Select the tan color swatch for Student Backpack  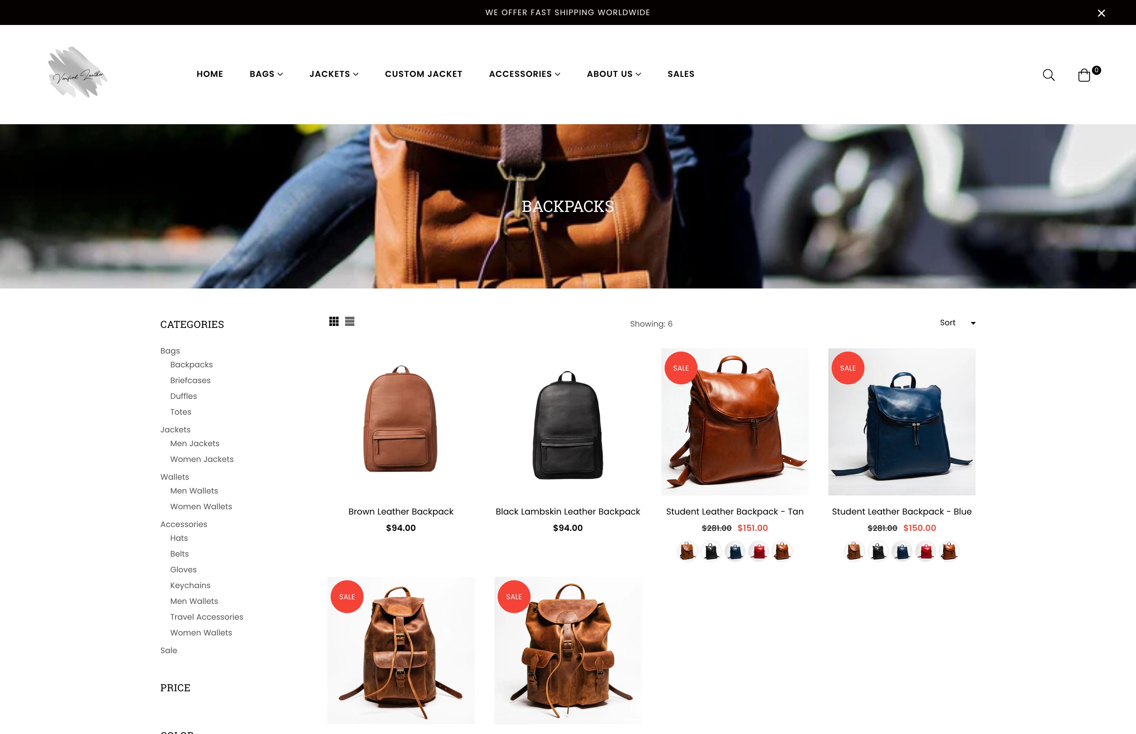pyautogui.click(x=686, y=550)
